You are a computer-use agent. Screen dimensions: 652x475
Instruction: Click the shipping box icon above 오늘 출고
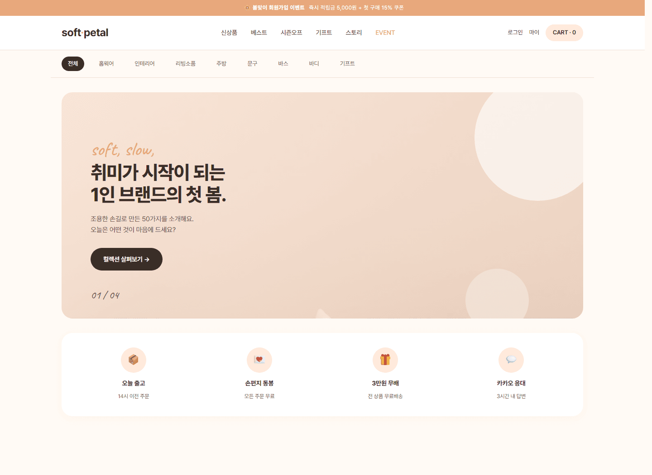click(x=134, y=360)
